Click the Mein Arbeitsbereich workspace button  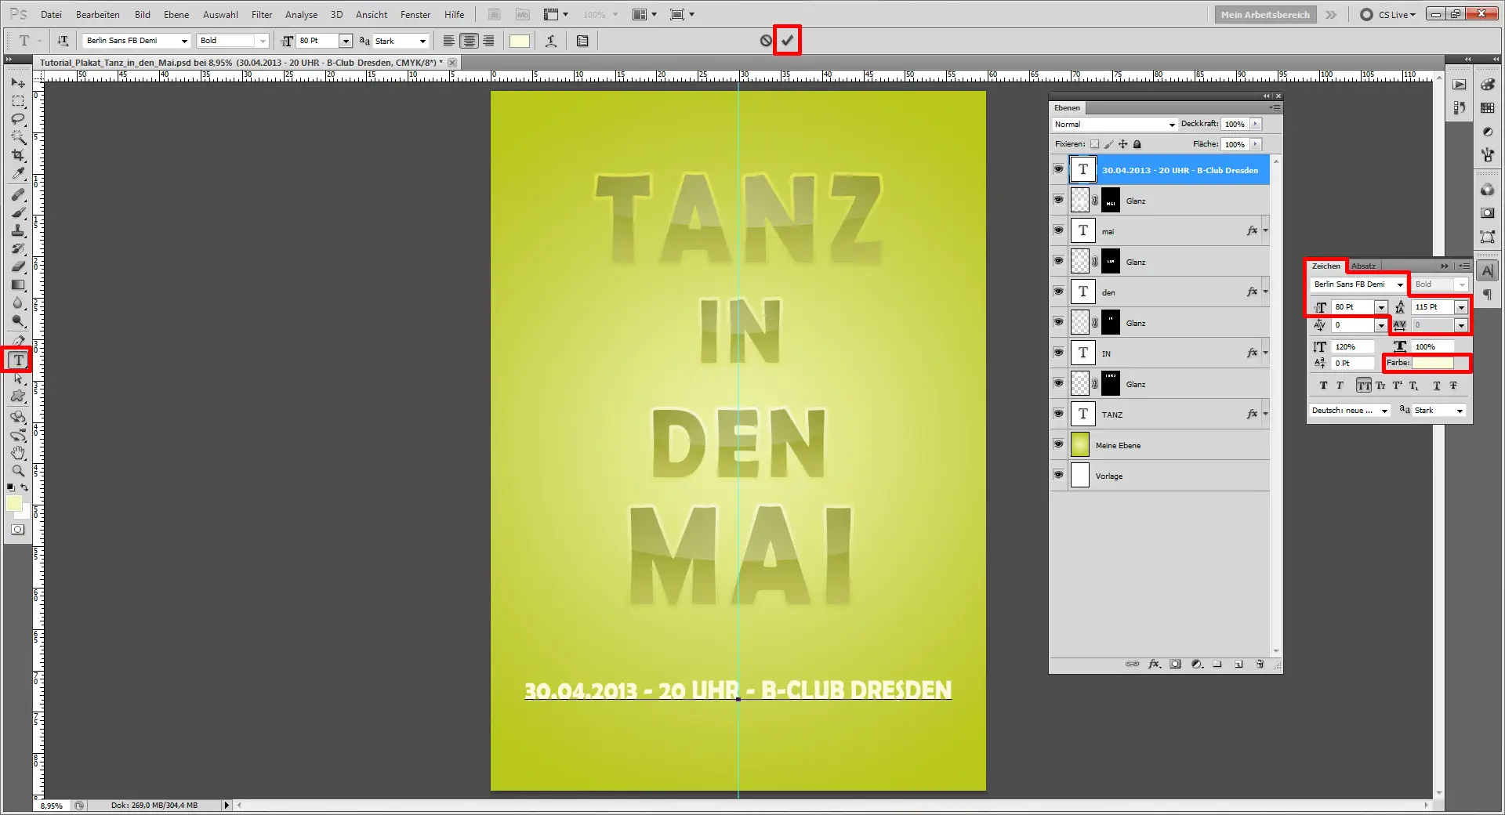[1264, 14]
